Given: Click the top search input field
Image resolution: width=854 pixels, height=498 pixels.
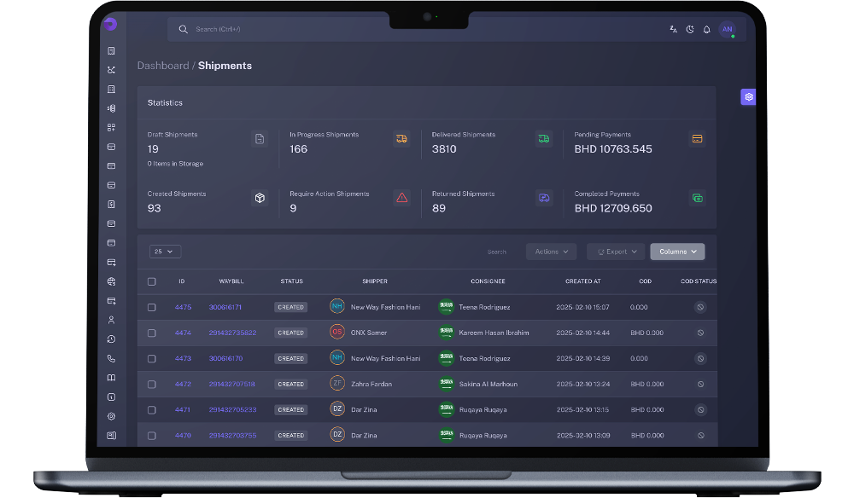Looking at the screenshot, I should tap(342, 30).
